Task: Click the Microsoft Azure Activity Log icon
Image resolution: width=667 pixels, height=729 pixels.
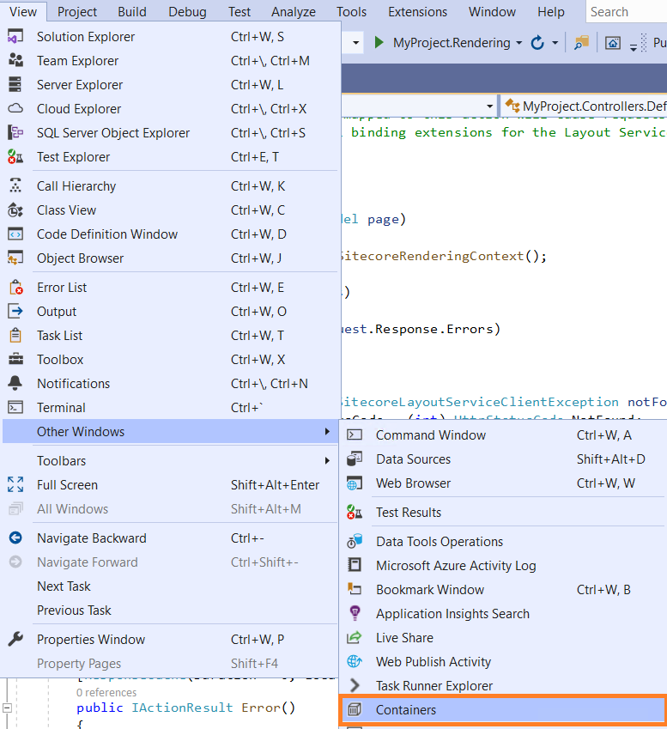Action: (355, 565)
